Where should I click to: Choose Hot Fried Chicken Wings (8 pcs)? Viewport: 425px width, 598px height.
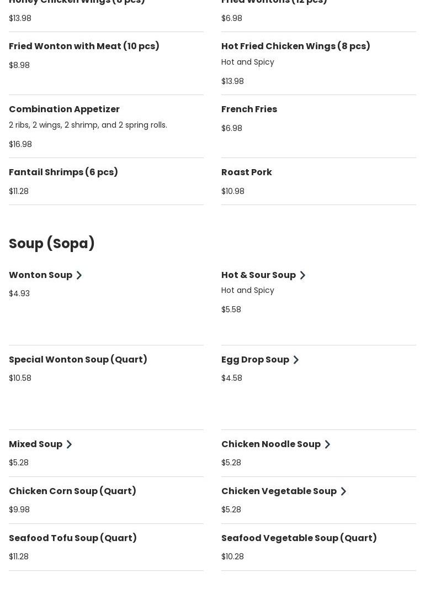coord(295,46)
